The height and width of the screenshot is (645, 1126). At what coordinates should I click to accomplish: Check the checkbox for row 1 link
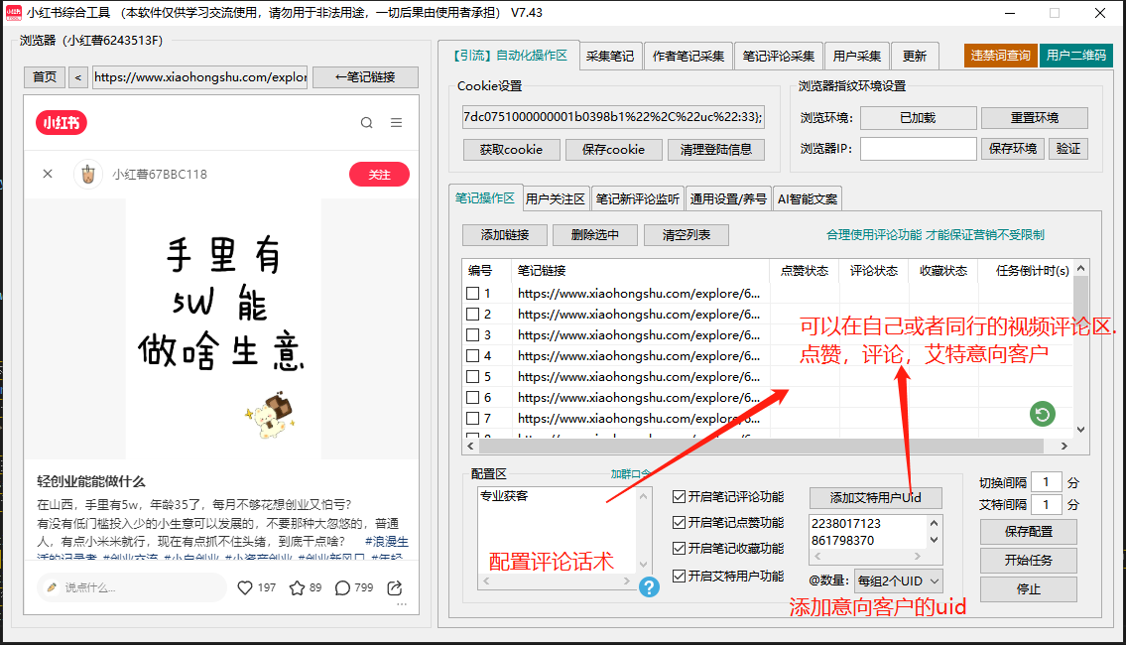(x=473, y=293)
